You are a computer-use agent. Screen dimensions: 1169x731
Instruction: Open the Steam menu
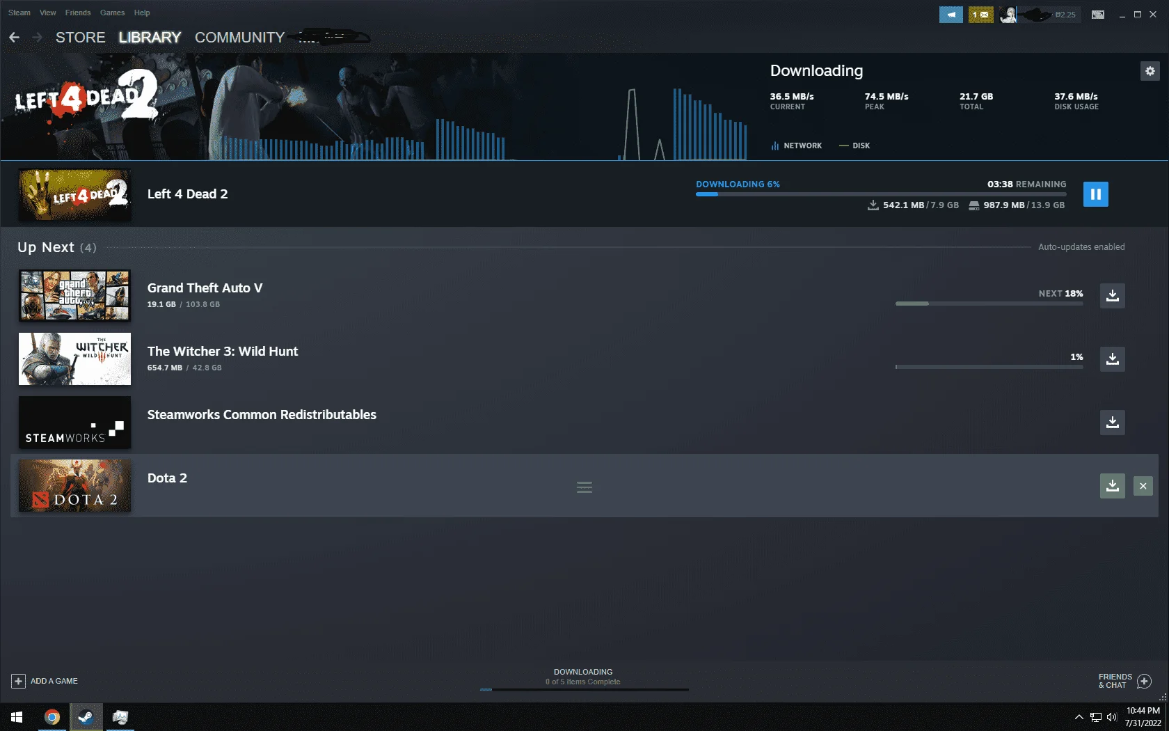coord(19,13)
